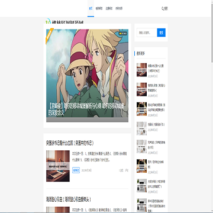Focus the sidebar search text field
Screen dimensions: 213x213
coord(147,33)
